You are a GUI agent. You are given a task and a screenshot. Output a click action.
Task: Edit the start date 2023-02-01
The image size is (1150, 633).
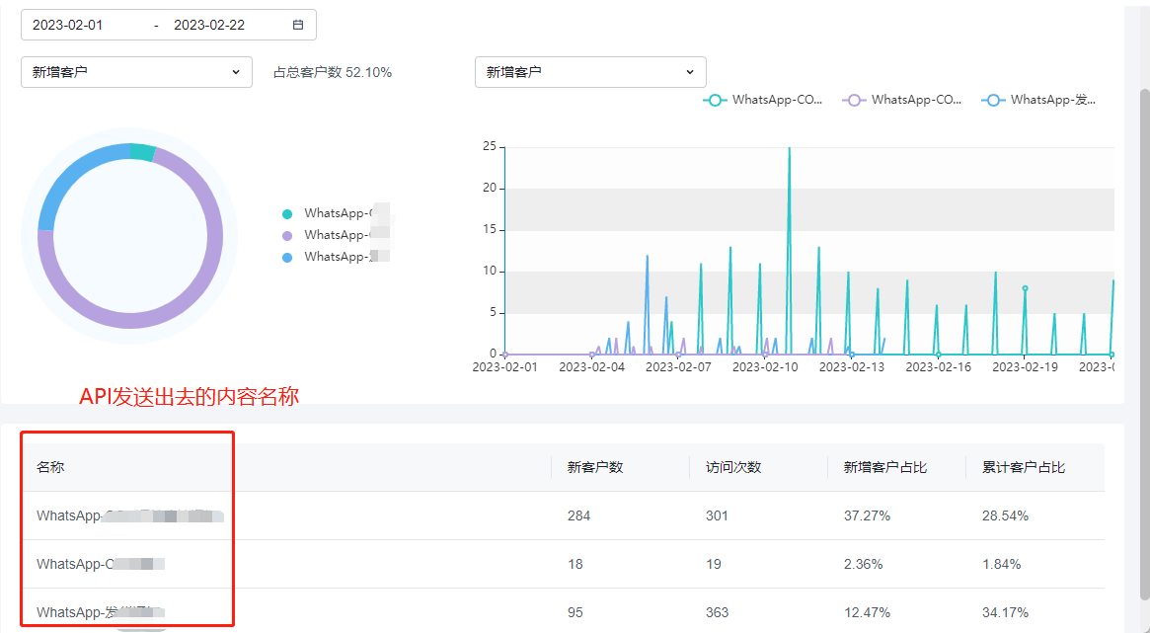pyautogui.click(x=67, y=25)
